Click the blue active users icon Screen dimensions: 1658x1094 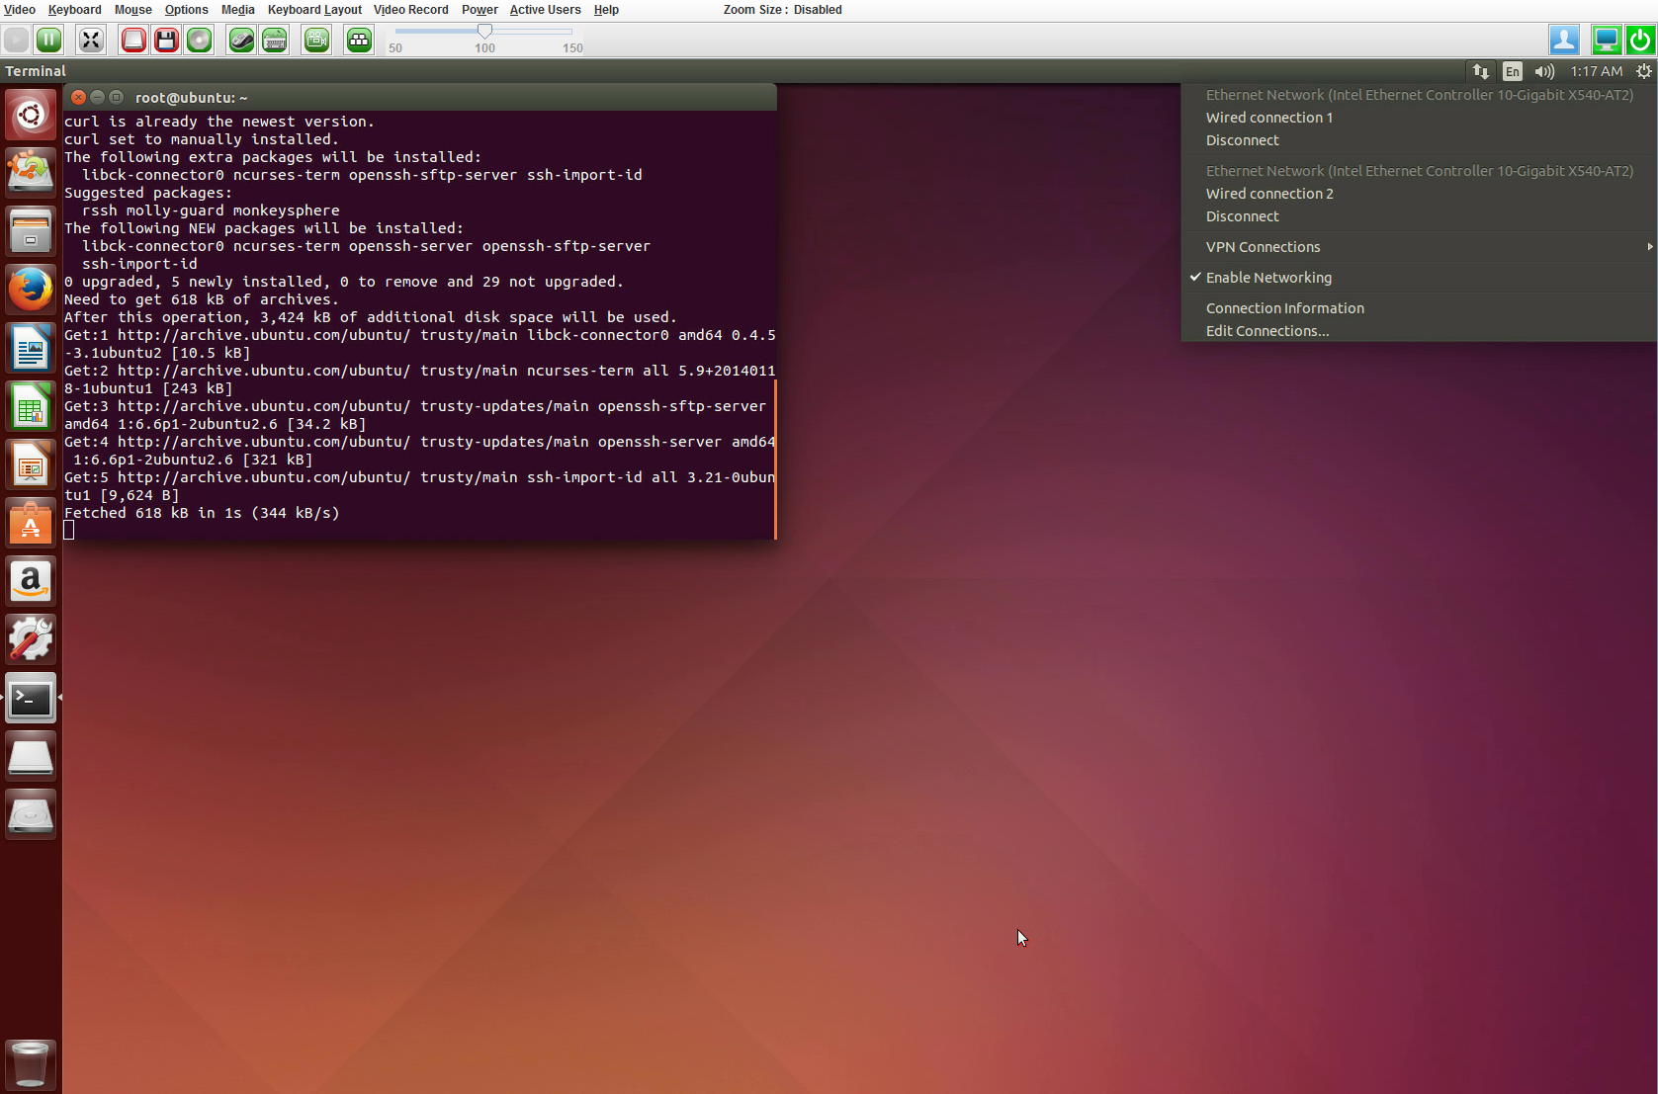(x=1563, y=40)
